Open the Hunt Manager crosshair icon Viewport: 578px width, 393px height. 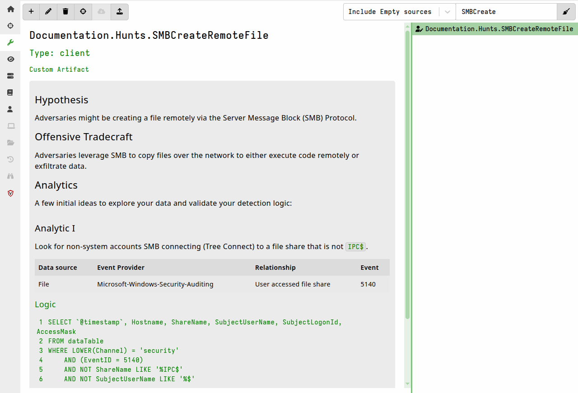pos(10,26)
